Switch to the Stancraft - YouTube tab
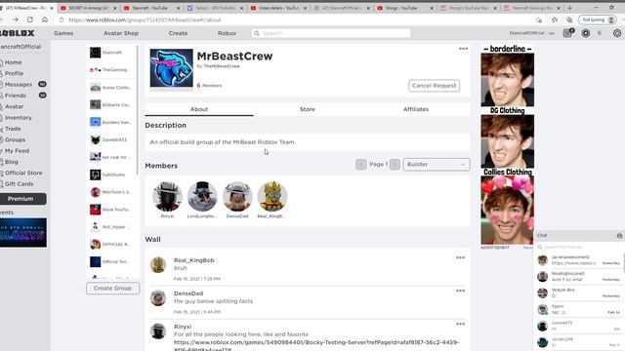Viewport: 625px width, 351px height. tap(150, 8)
